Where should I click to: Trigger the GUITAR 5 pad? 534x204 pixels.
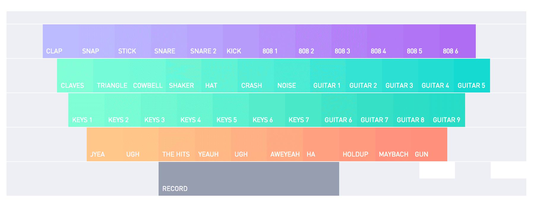point(472,76)
